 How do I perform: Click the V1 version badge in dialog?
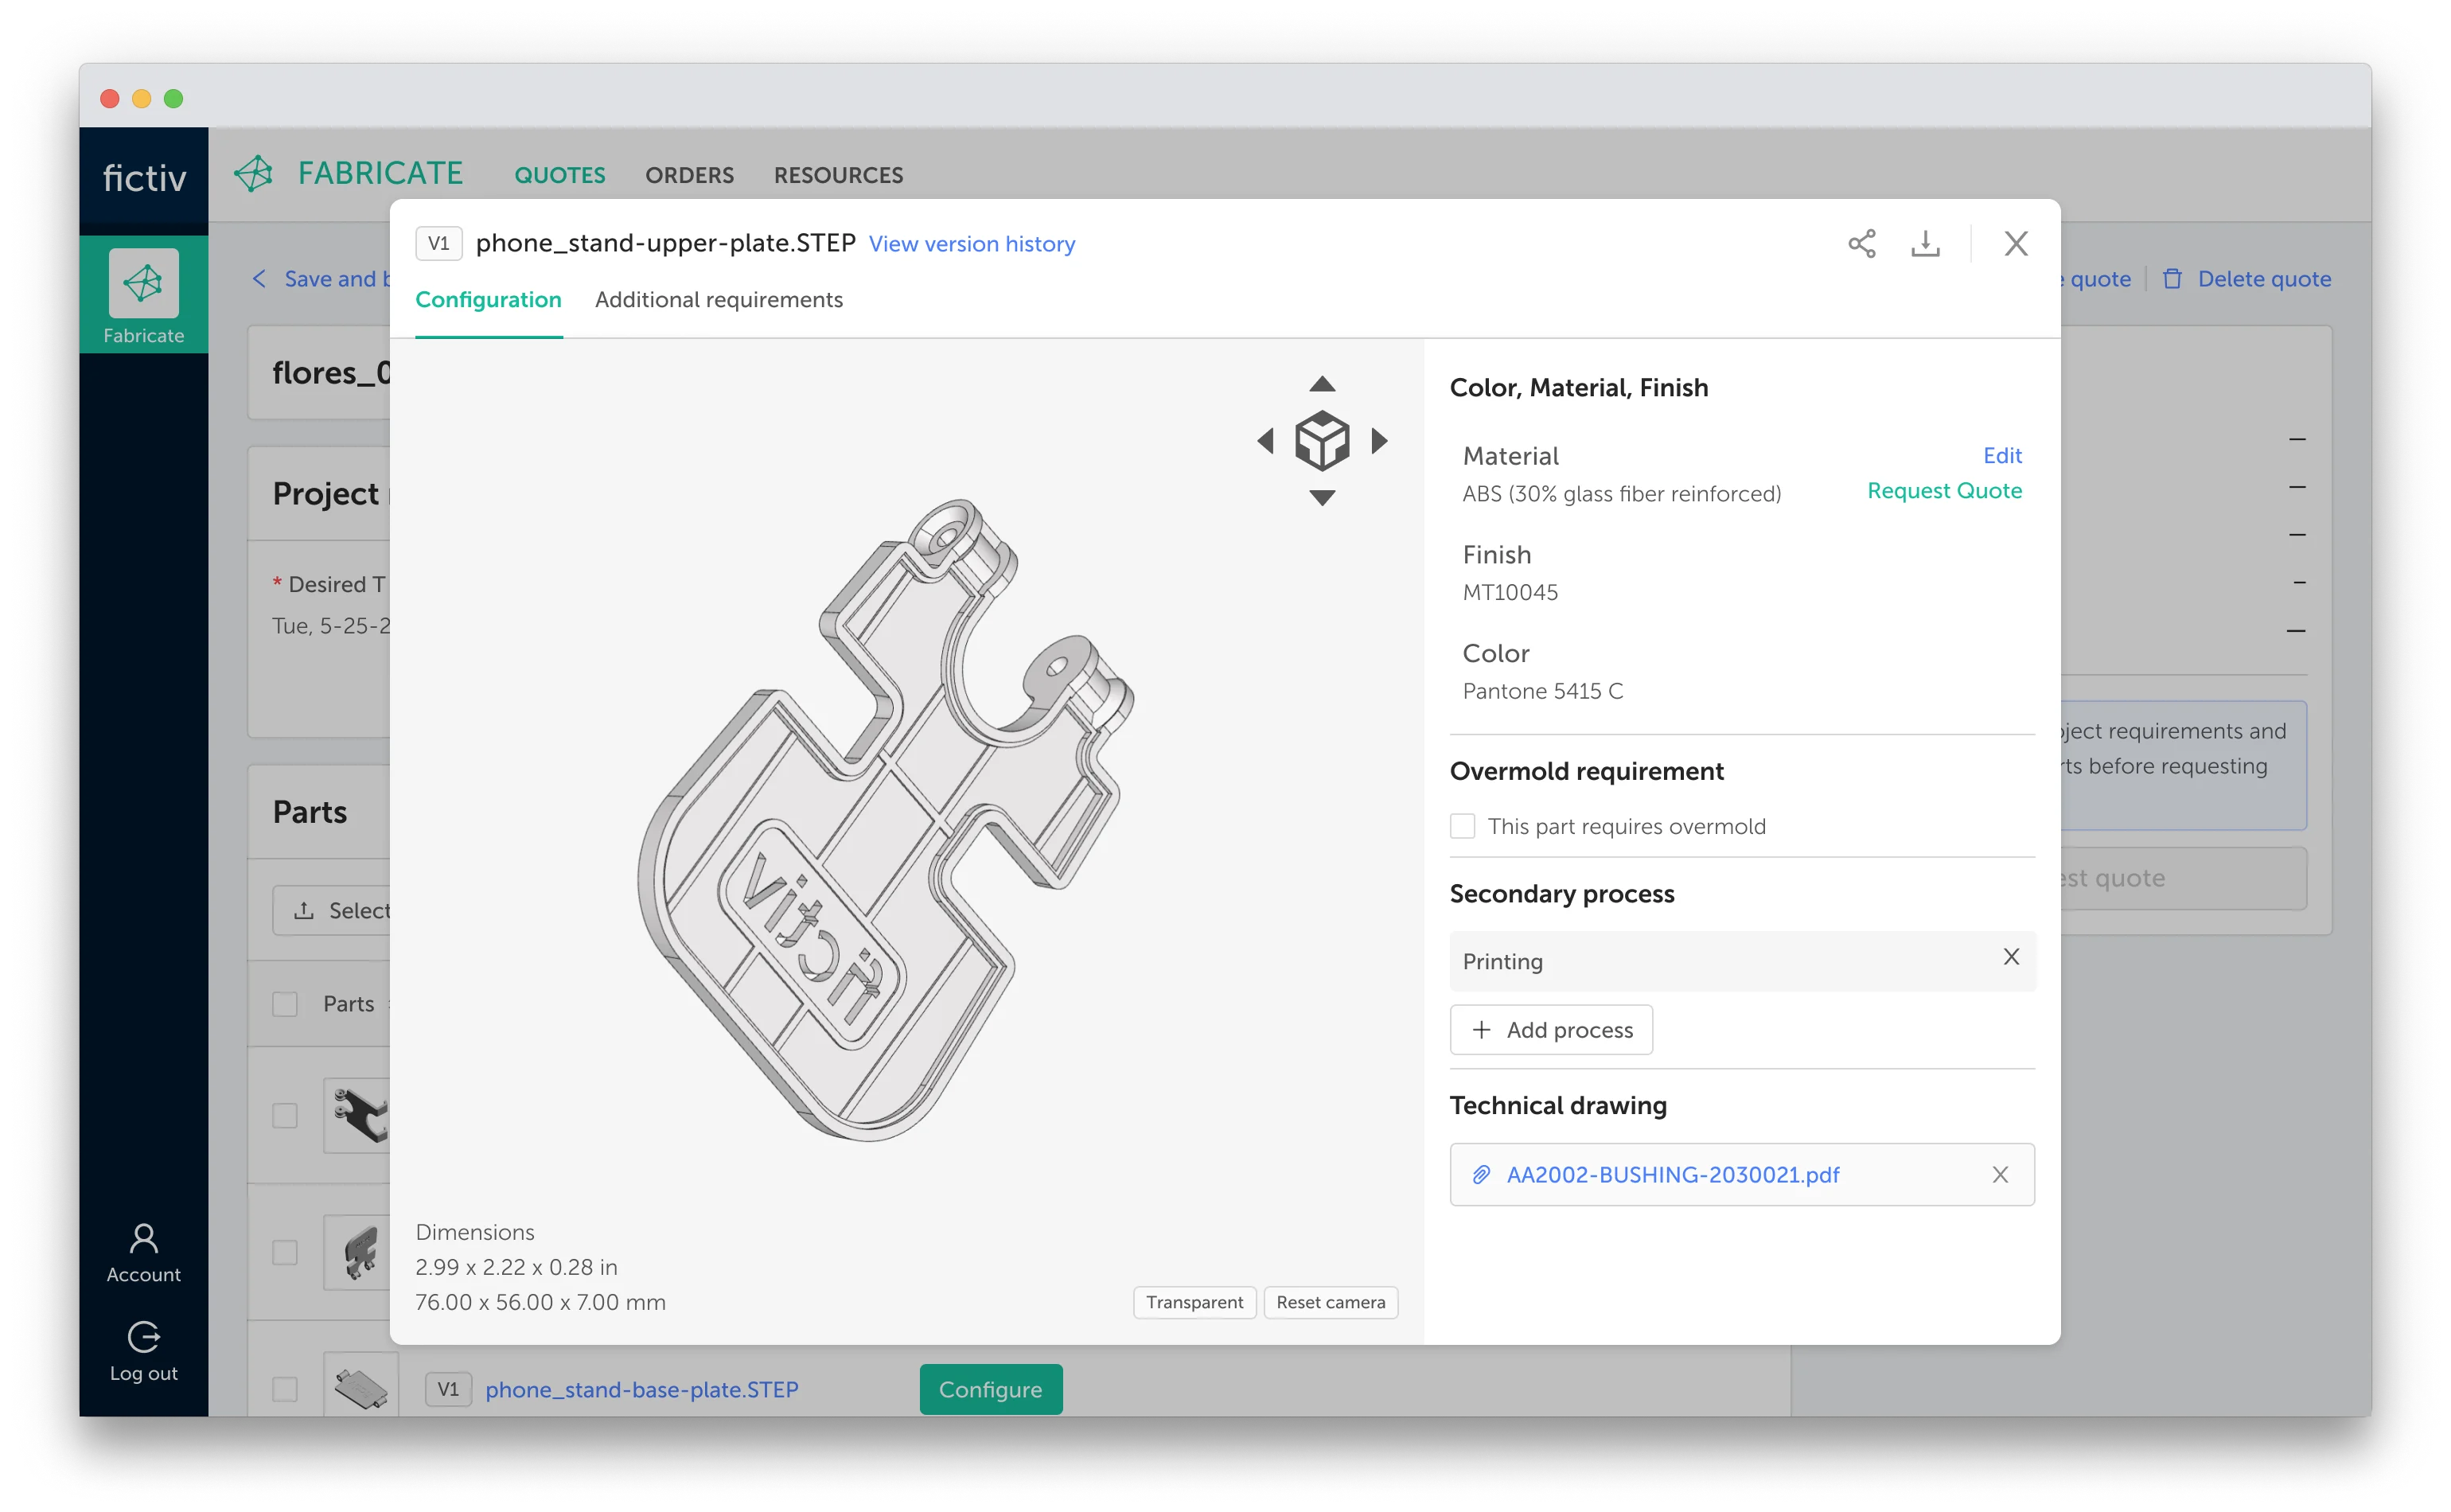[x=439, y=243]
